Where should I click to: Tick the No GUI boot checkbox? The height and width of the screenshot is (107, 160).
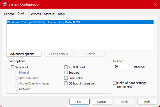click(x=66, y=67)
